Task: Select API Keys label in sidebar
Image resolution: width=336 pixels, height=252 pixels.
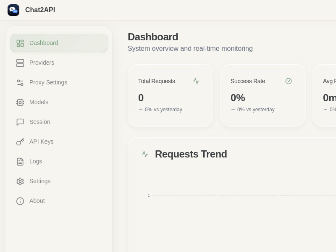Action: pos(41,142)
